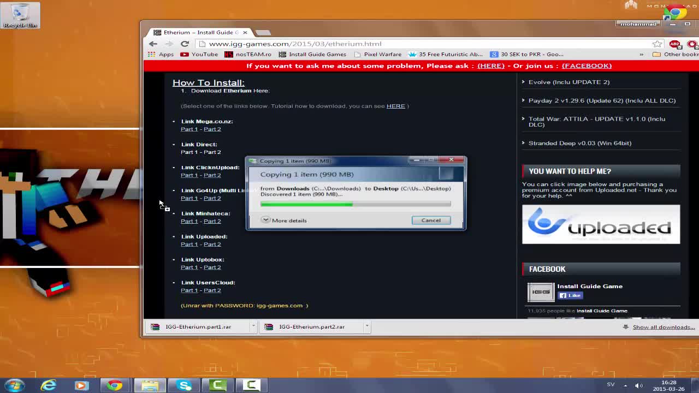Open Payday 2 v1.29.6 post
The height and width of the screenshot is (393, 699).
602,100
